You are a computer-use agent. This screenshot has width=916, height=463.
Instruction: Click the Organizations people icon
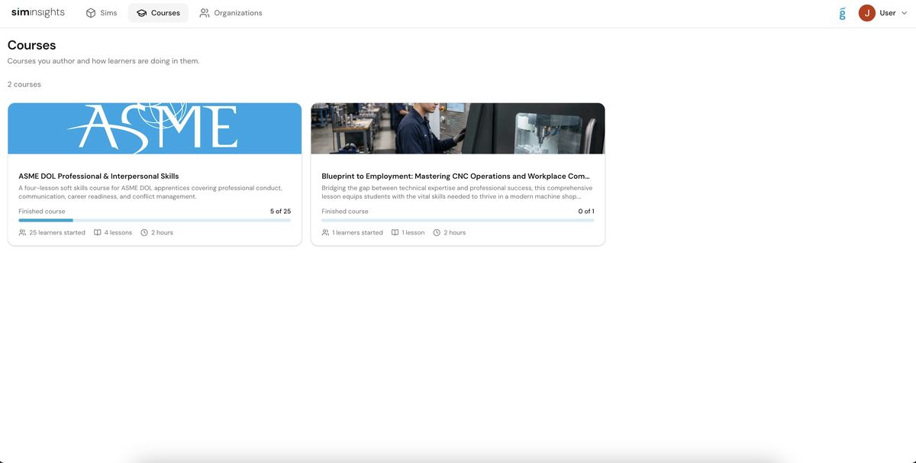(205, 13)
